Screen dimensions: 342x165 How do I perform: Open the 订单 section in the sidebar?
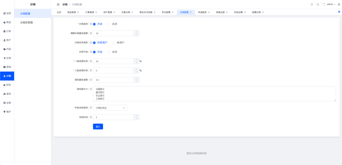[x=7, y=31]
